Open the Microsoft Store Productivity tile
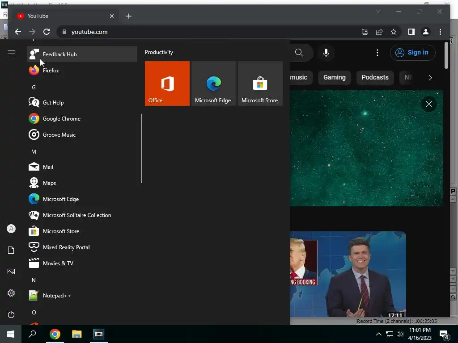 click(260, 84)
